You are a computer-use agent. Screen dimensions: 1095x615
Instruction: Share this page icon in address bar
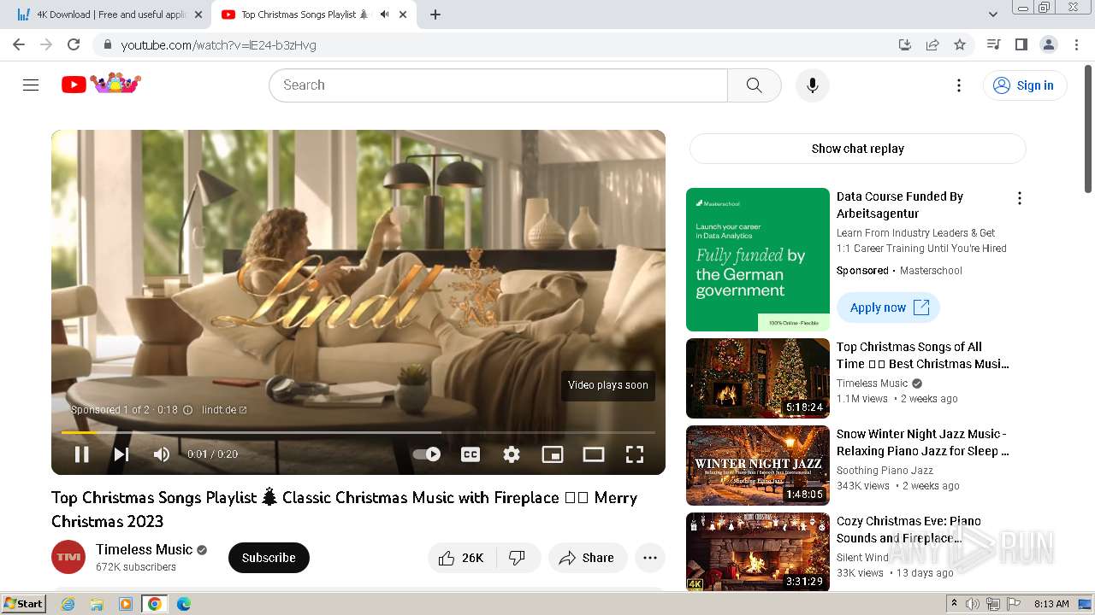point(932,44)
